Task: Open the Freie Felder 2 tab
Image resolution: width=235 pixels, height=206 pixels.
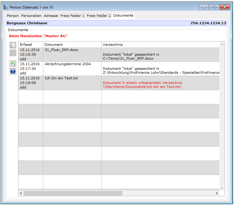Action: tap(98, 16)
